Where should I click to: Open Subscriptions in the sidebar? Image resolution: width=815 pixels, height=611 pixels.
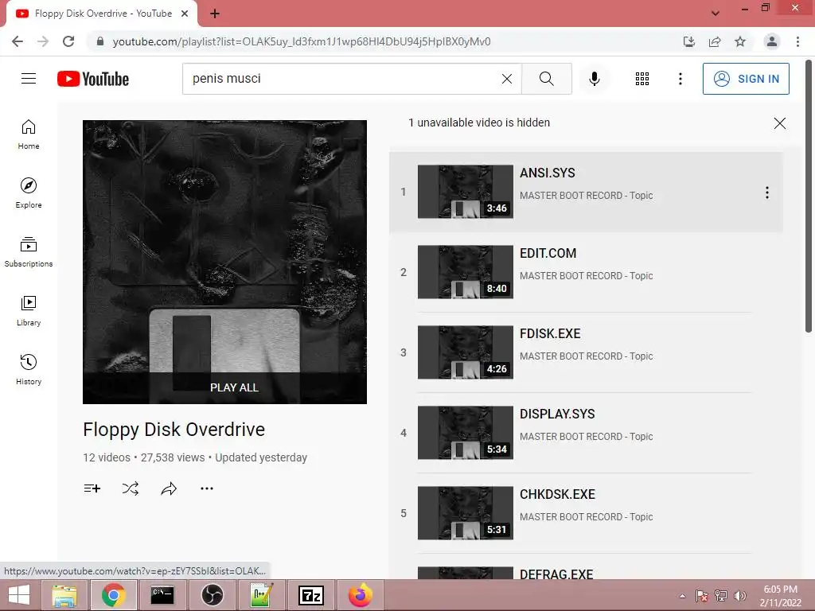[x=29, y=252]
